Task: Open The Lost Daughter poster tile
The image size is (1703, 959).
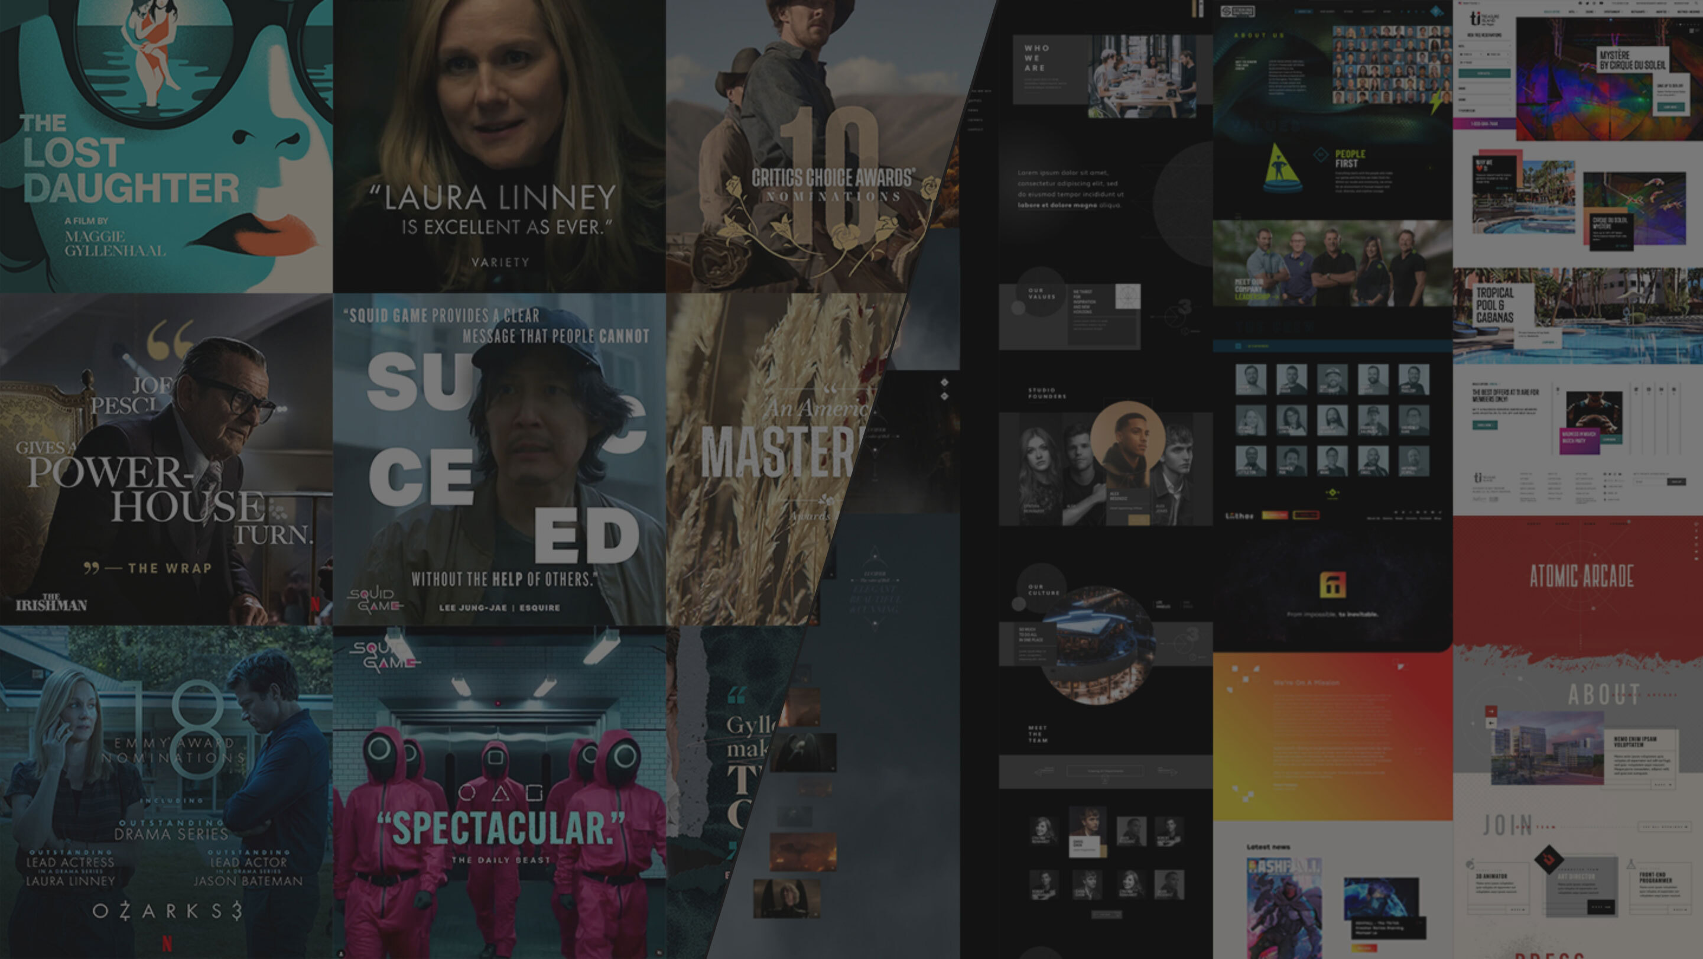Action: coord(166,145)
